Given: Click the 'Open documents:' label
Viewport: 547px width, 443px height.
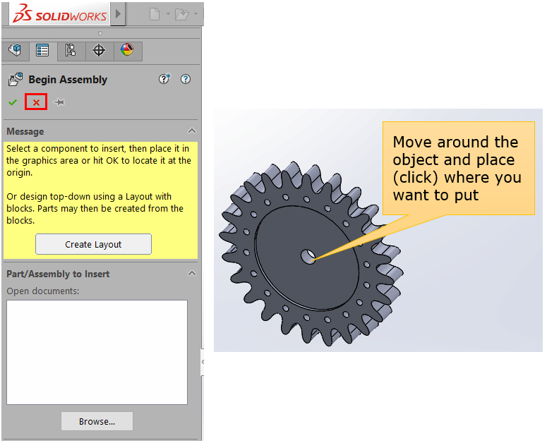Looking at the screenshot, I should (x=43, y=291).
